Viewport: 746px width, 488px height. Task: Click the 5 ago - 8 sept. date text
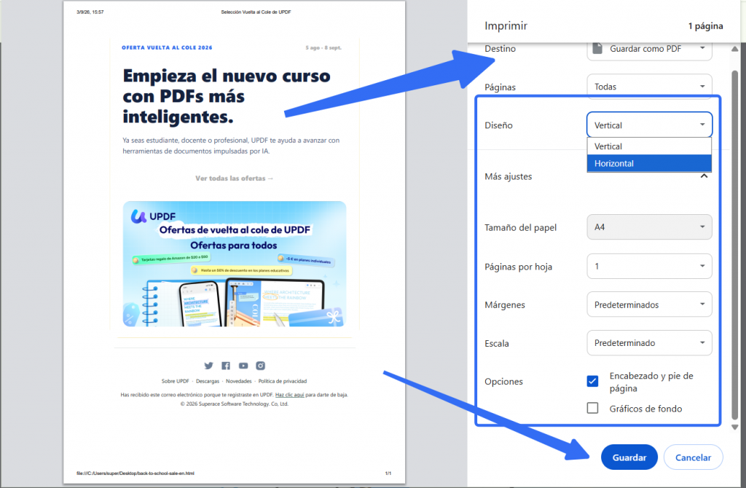coord(323,47)
